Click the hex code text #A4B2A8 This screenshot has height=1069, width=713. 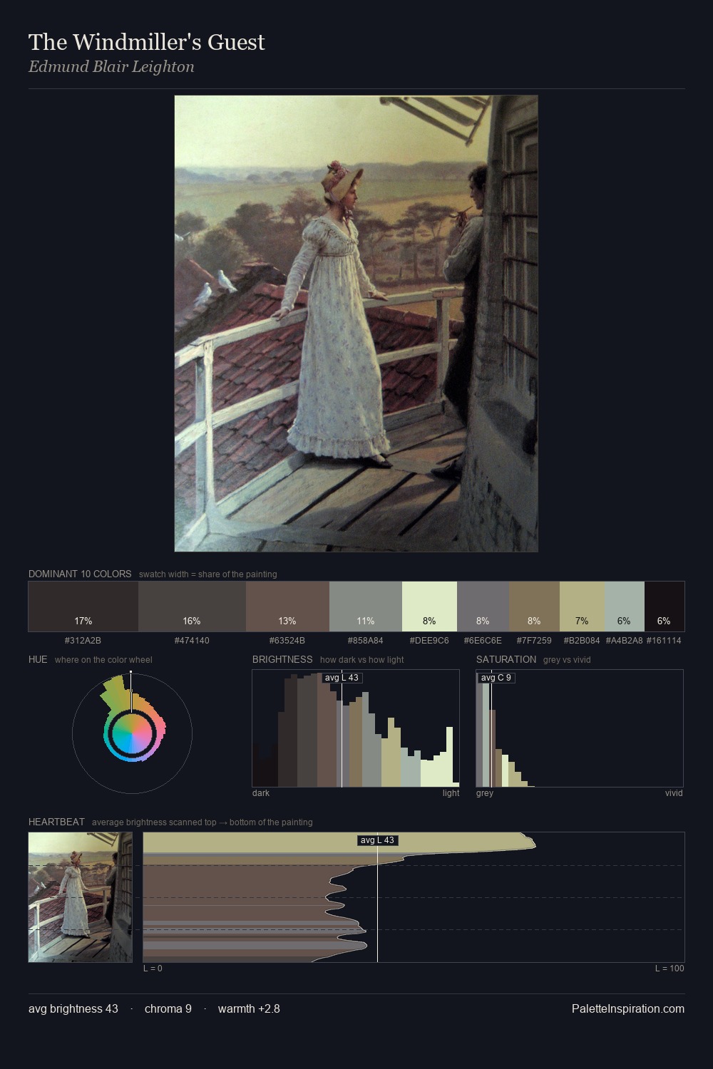(624, 641)
